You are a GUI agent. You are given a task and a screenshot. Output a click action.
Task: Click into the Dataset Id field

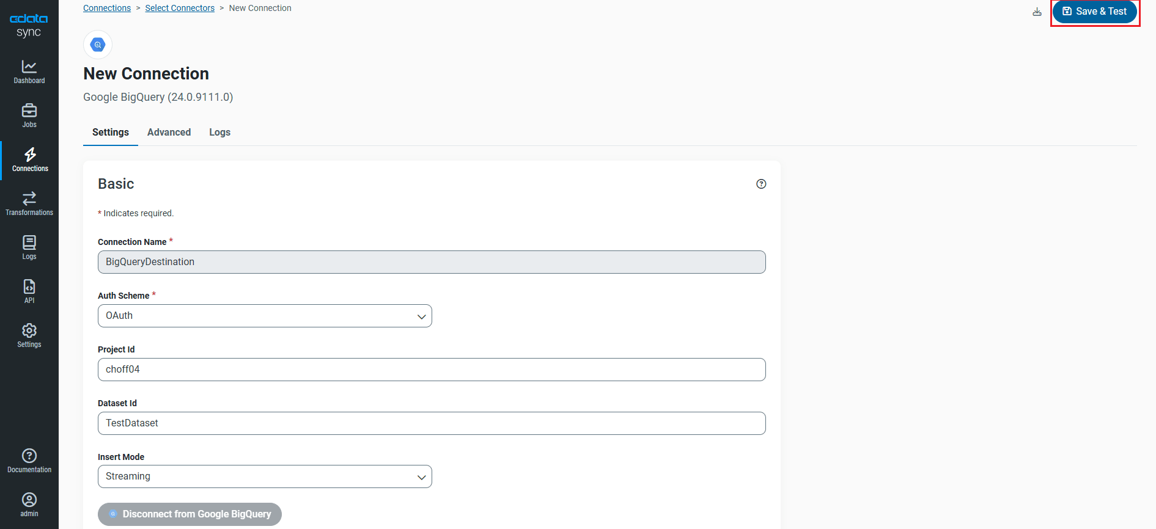432,423
